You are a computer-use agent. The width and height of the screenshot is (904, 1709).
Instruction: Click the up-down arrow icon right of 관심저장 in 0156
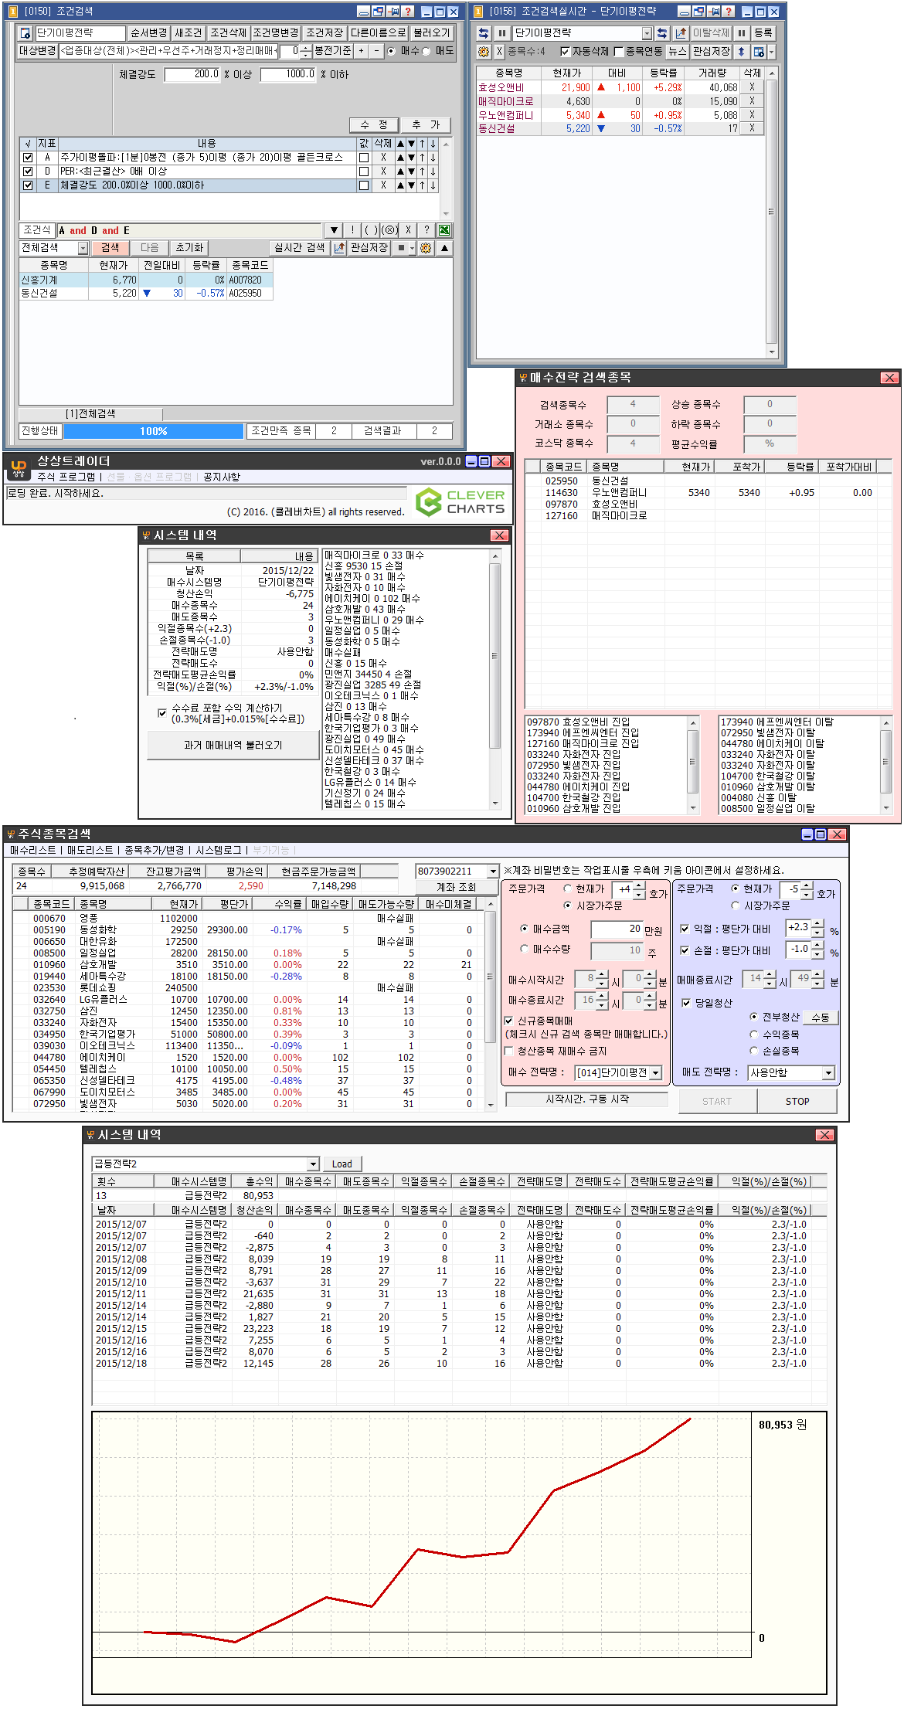pos(742,52)
